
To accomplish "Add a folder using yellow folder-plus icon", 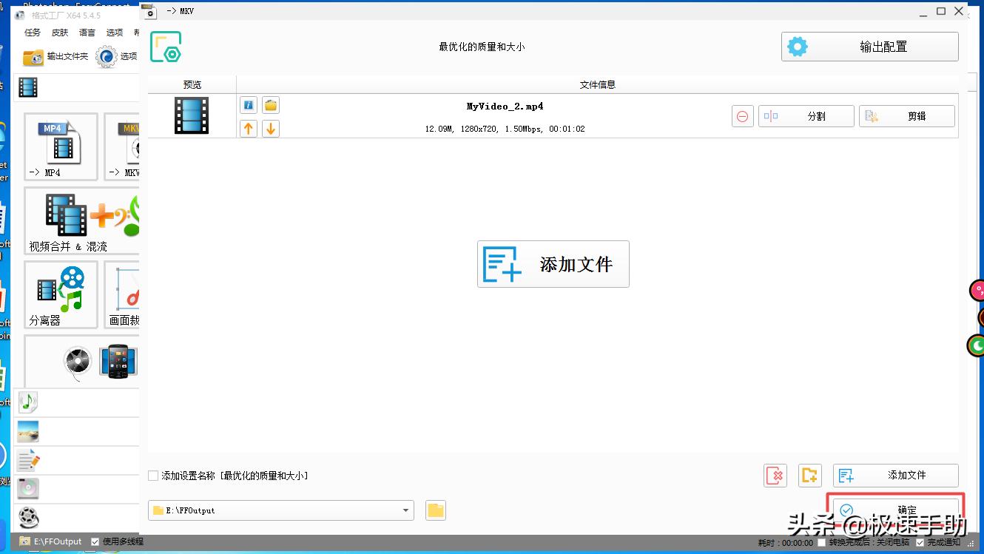I will [809, 476].
